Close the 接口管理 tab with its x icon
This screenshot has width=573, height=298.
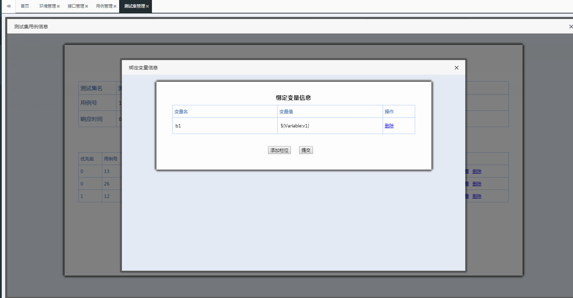pos(87,6)
